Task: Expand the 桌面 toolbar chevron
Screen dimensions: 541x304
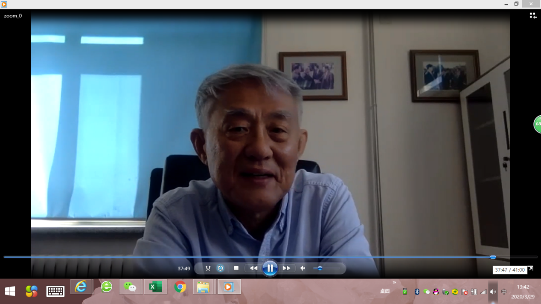Action: 394,282
